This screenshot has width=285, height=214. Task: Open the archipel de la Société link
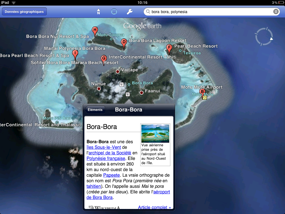pos(110,153)
